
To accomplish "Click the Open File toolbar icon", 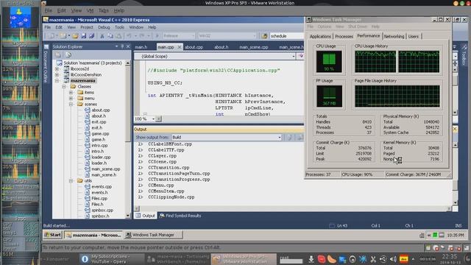I will [x=75, y=36].
